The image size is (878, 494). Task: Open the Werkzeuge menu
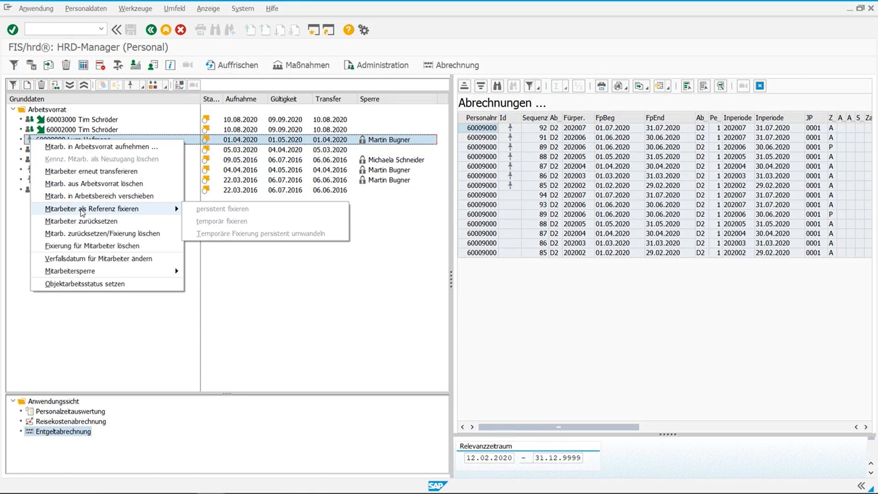click(x=135, y=8)
